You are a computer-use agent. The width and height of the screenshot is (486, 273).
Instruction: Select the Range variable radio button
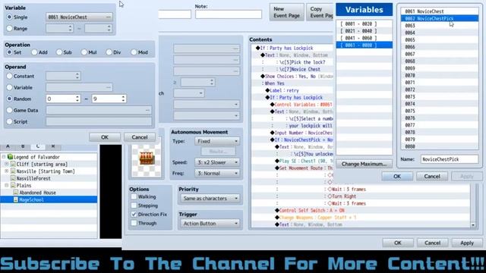point(9,29)
